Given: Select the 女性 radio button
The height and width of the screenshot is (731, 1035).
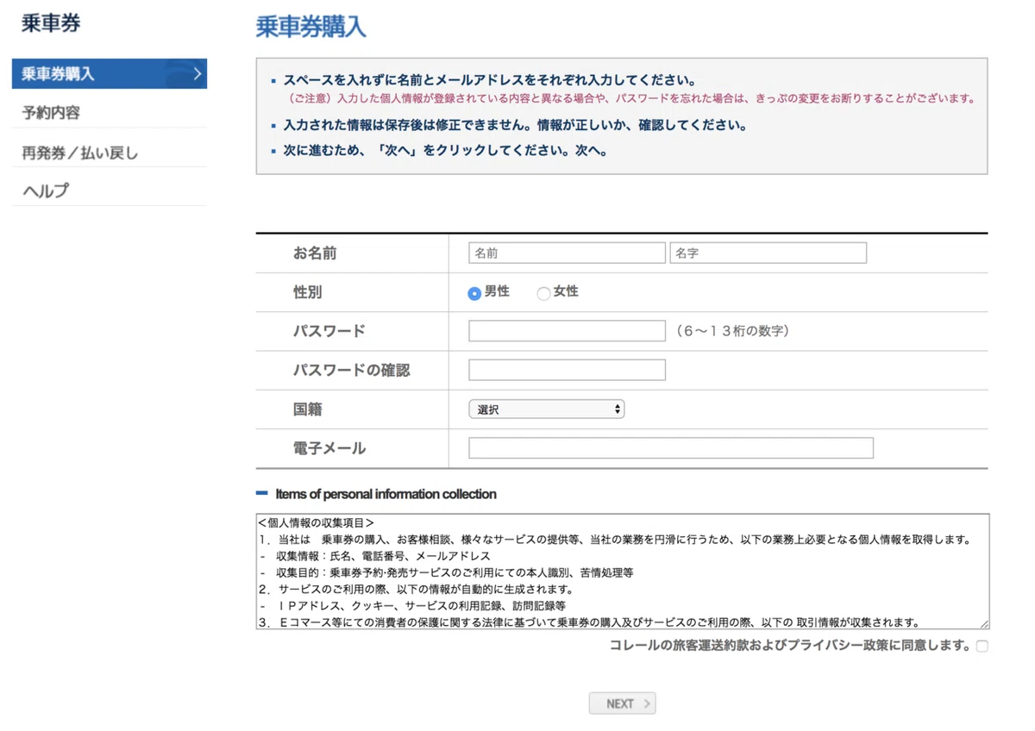Looking at the screenshot, I should 543,293.
